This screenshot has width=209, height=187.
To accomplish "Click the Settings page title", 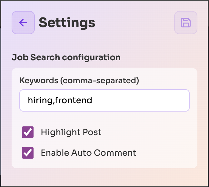I will pos(67,23).
